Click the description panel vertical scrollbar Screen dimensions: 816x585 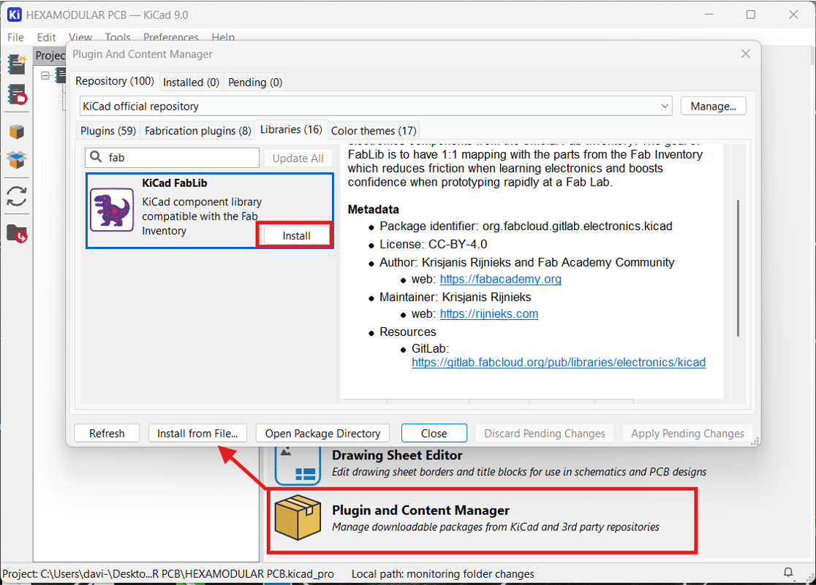pos(738,268)
